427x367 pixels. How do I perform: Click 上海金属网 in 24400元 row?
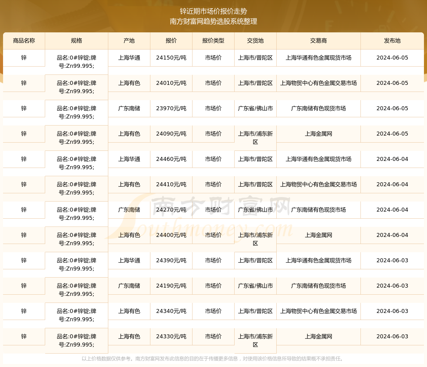(x=318, y=235)
